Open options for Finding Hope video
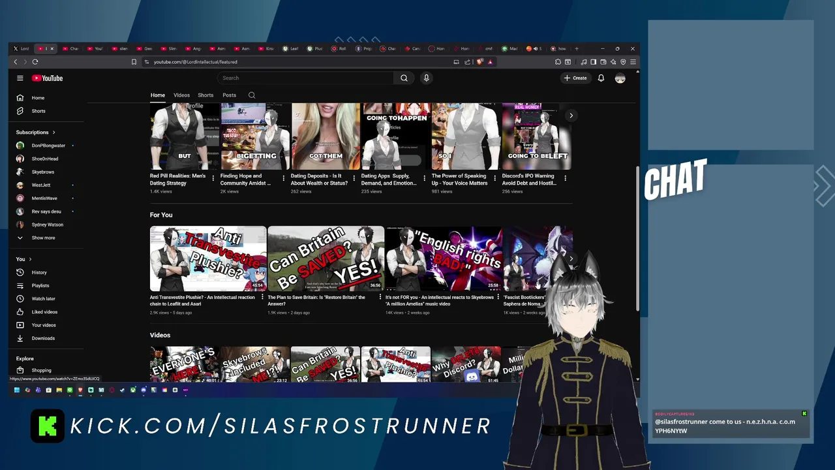The height and width of the screenshot is (470, 835). [283, 178]
